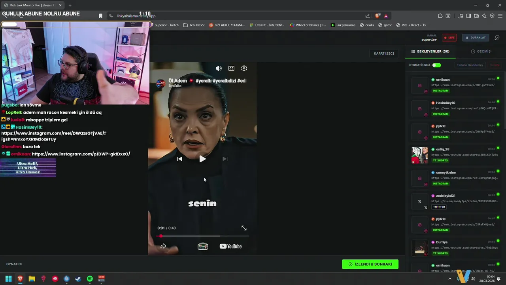Open the 'link yakalama' bookmark
Screen dimensions: 506x285
(343, 25)
